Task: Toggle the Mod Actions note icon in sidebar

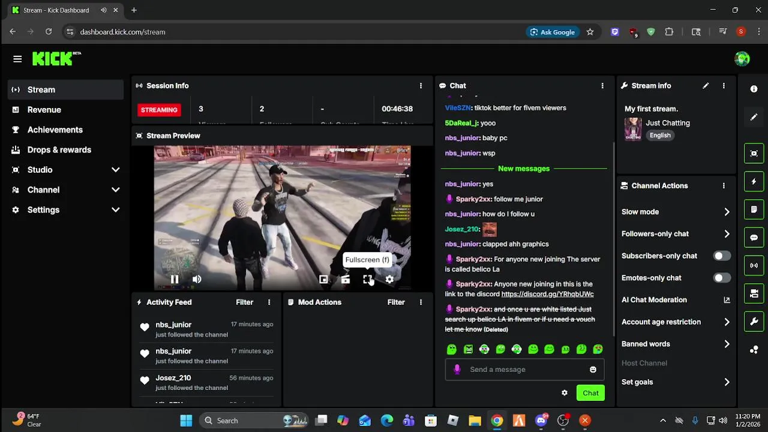Action: (x=754, y=209)
